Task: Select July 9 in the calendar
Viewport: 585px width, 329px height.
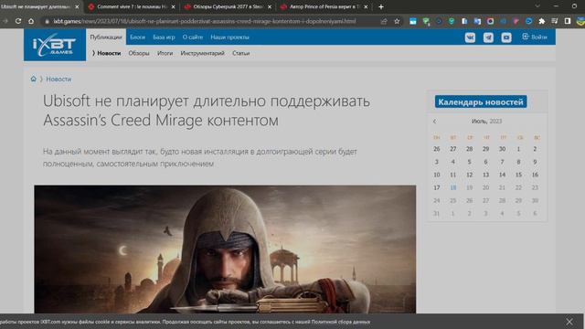Action: pos(535,162)
